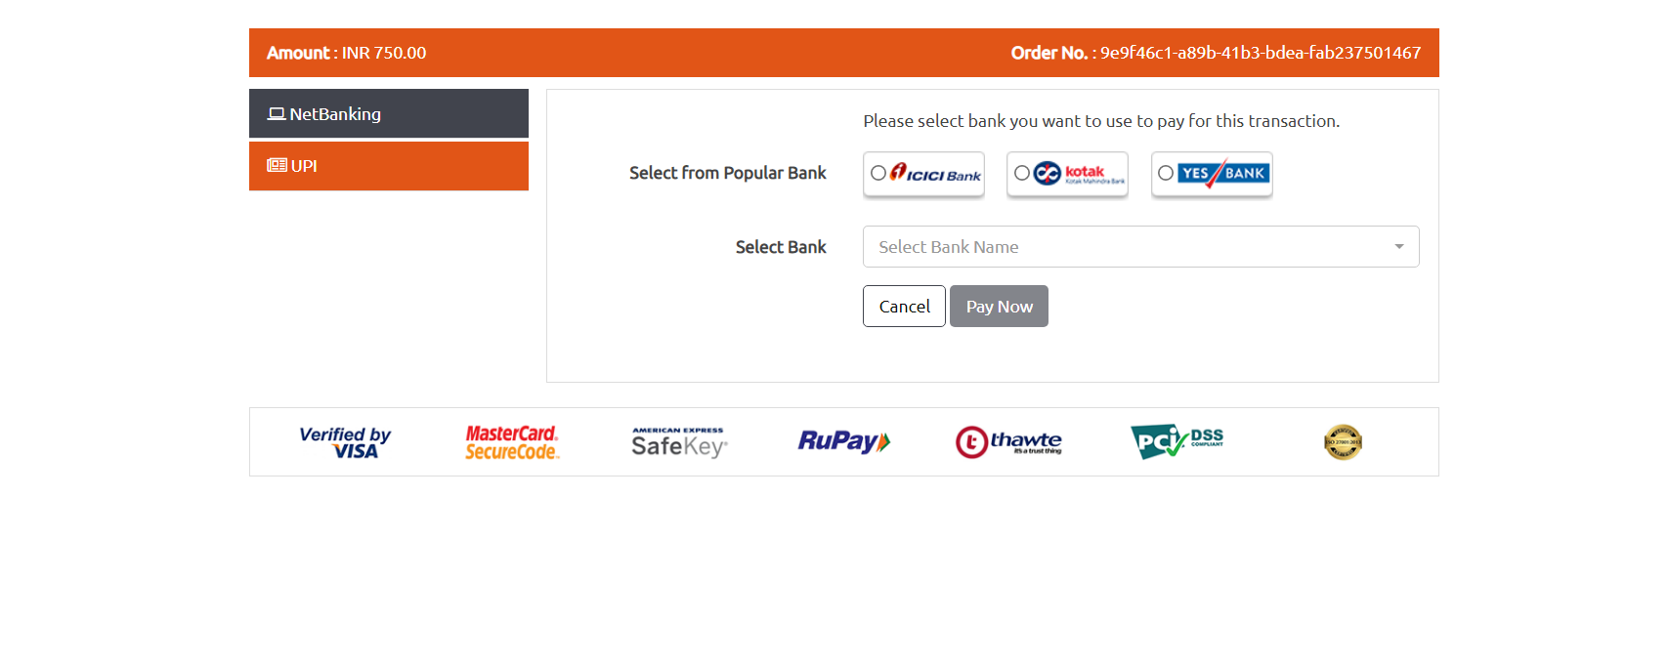Viewport: 1669px width, 663px height.
Task: Click the PCI DSS compliant badge
Action: coord(1177,442)
